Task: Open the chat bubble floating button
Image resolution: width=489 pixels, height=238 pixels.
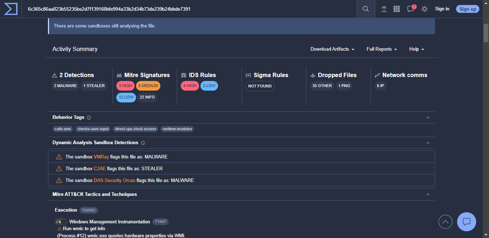Action: 466,222
